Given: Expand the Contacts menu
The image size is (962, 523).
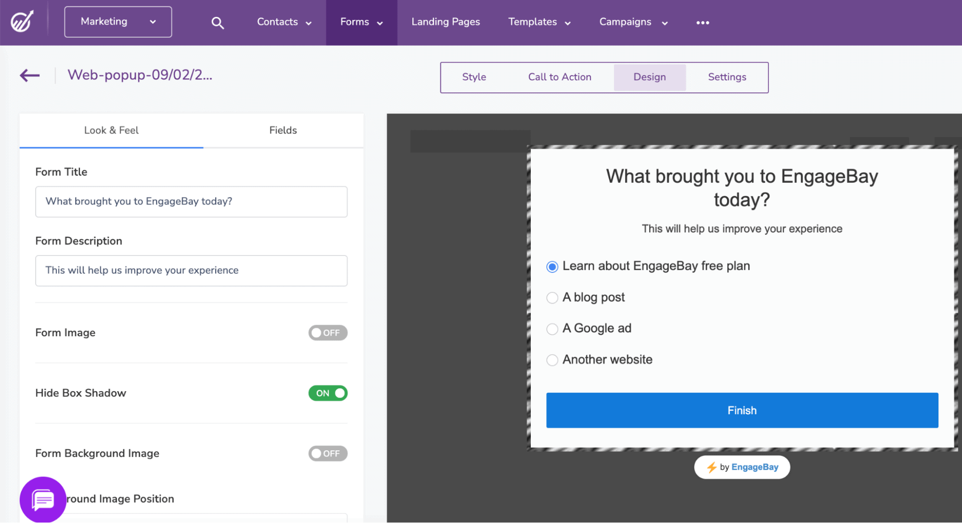Looking at the screenshot, I should tap(284, 22).
